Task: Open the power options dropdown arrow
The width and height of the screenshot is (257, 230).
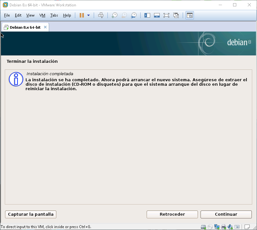Action: point(88,15)
